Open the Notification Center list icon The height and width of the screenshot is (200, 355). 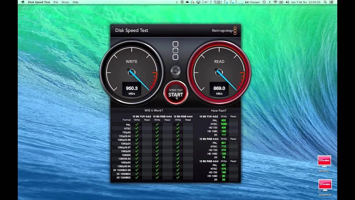click(332, 2)
